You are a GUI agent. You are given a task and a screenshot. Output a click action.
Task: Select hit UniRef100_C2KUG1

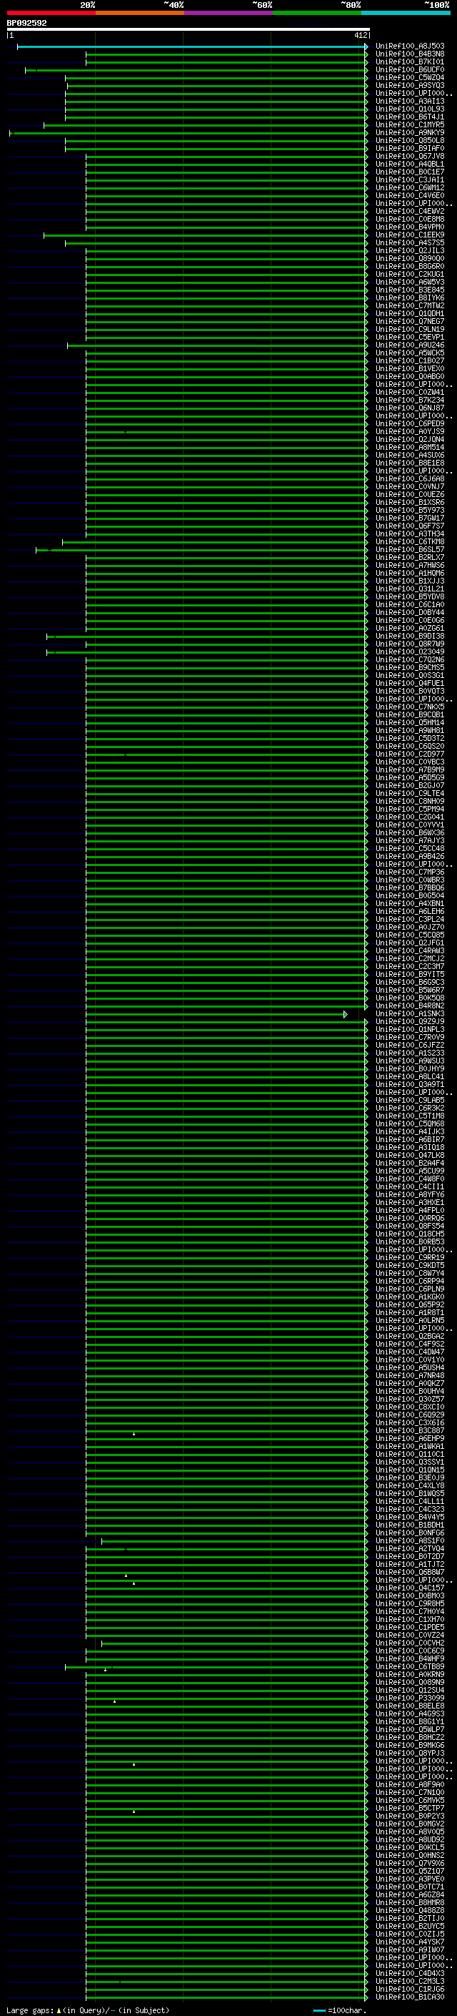pyautogui.click(x=410, y=274)
